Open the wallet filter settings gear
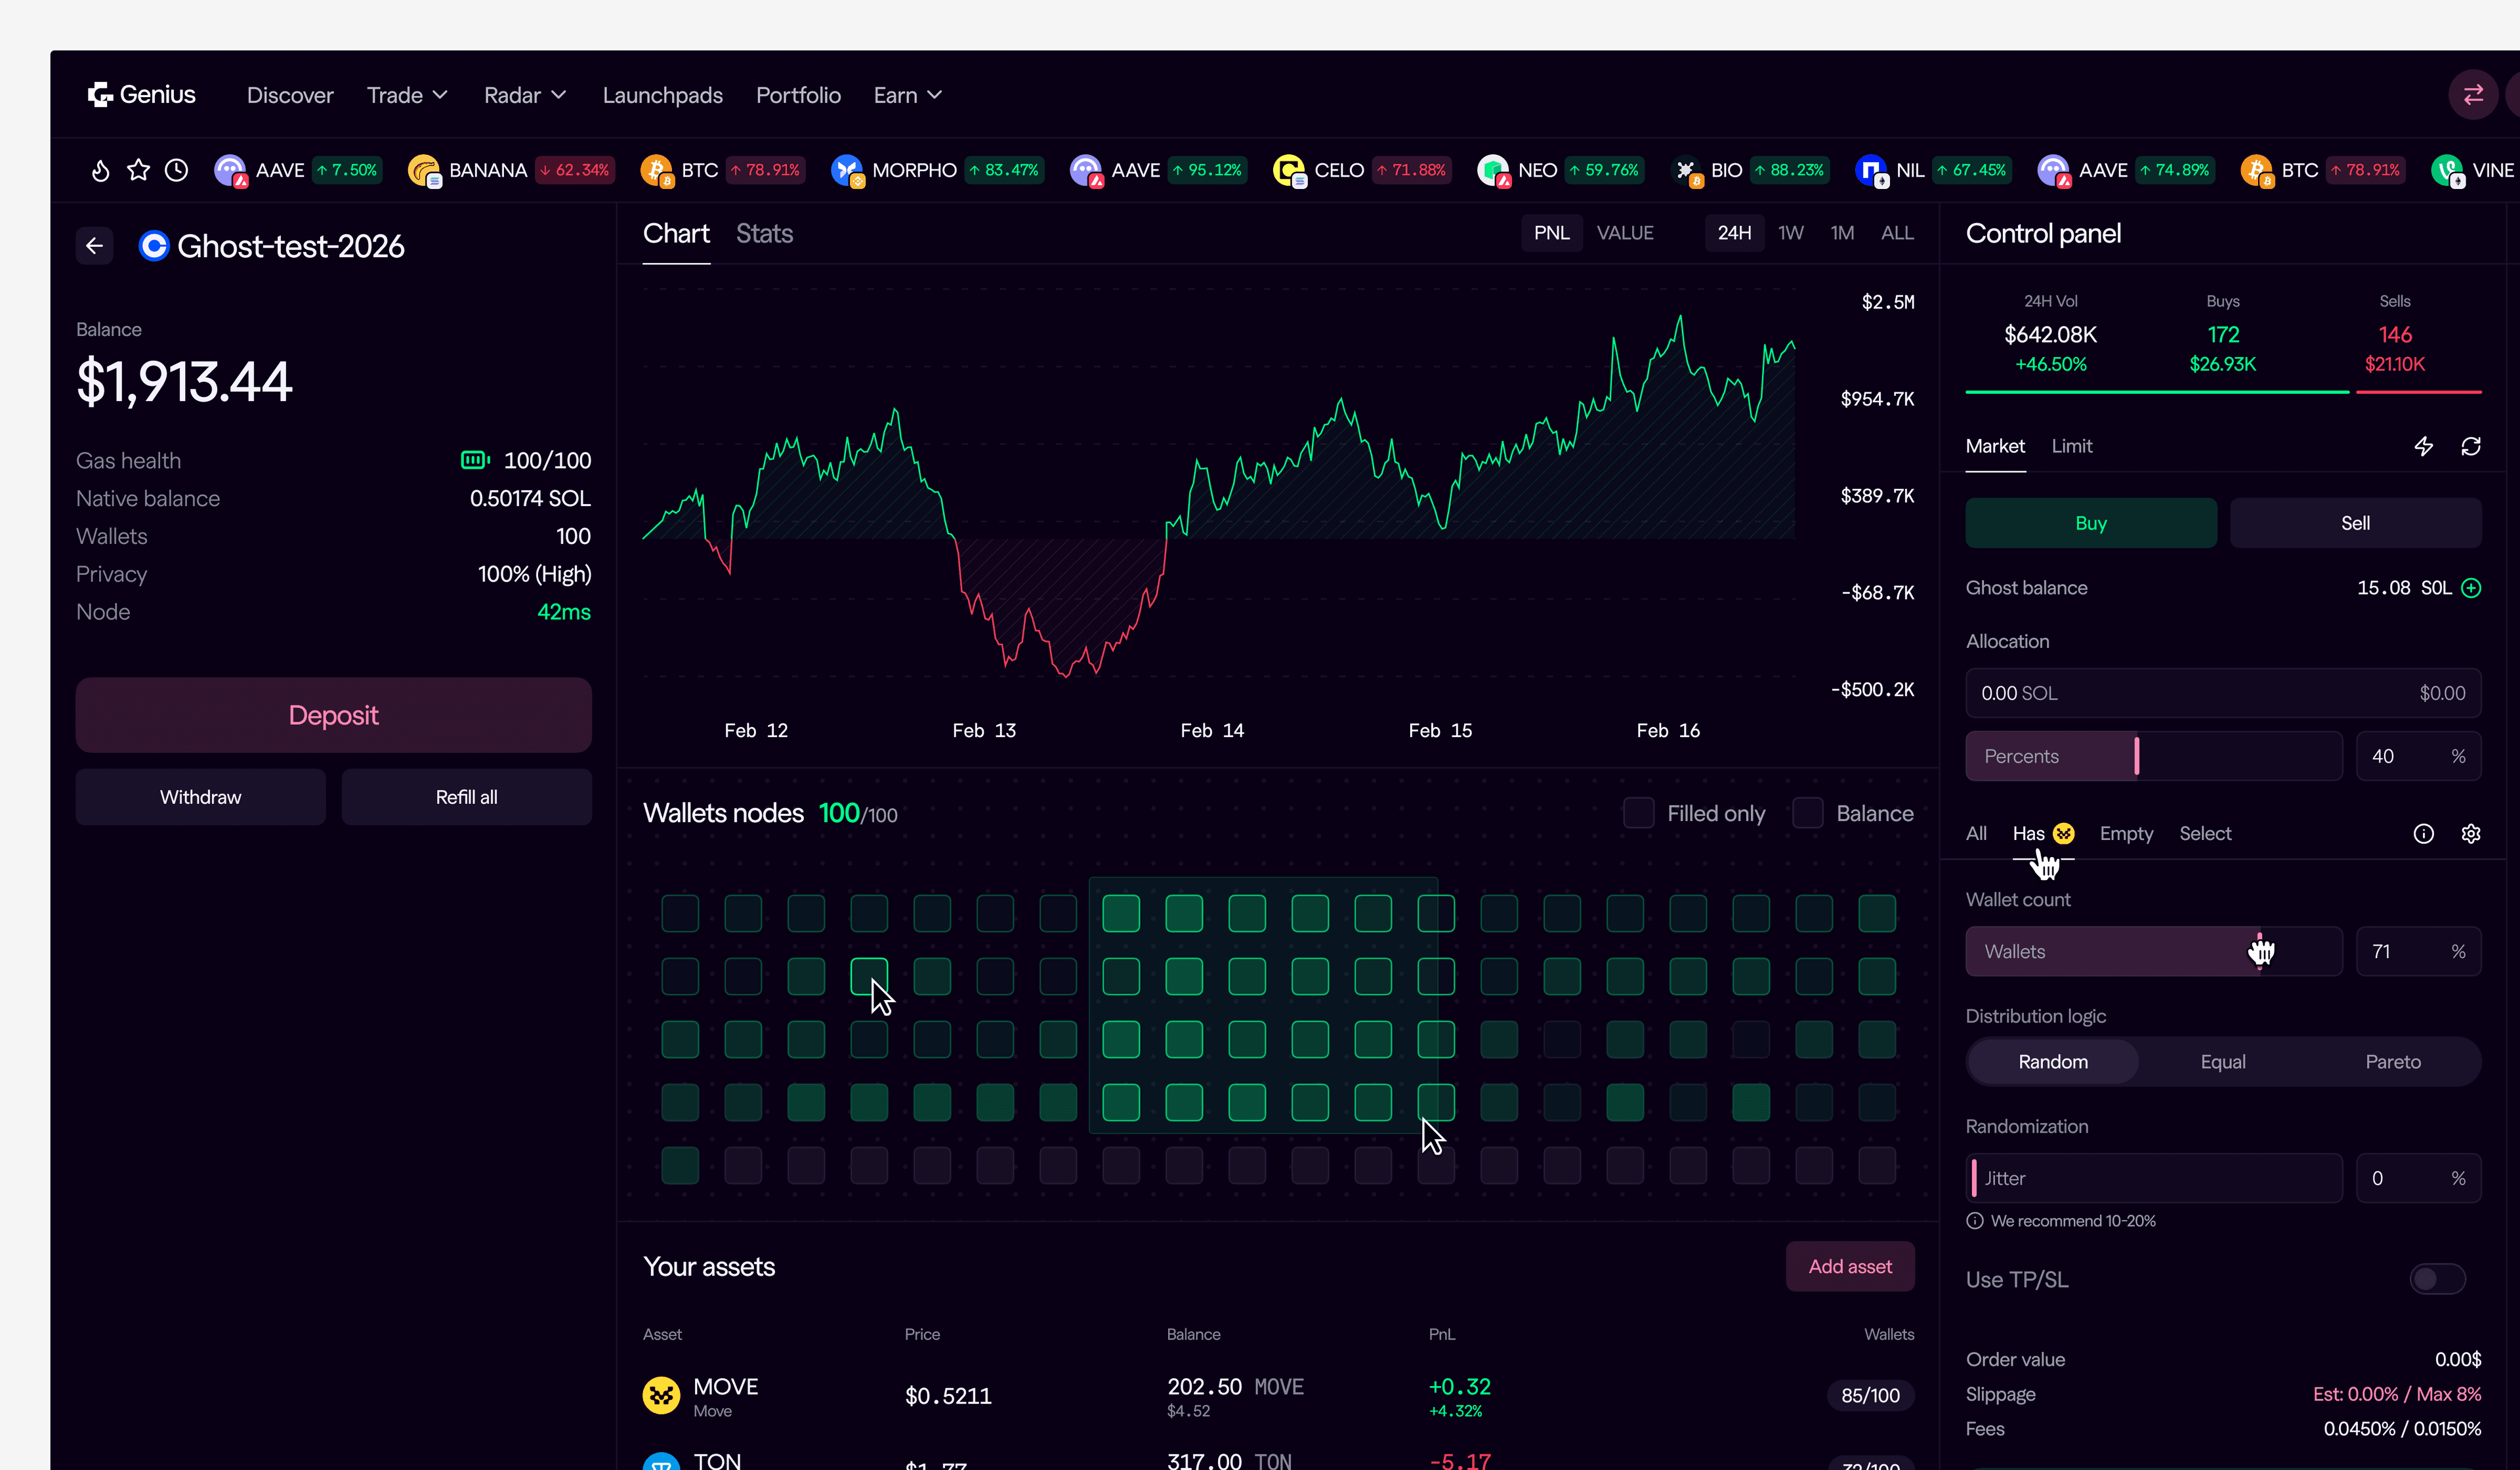 [2471, 834]
